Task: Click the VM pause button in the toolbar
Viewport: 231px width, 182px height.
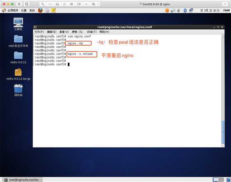Action: (19, 4)
